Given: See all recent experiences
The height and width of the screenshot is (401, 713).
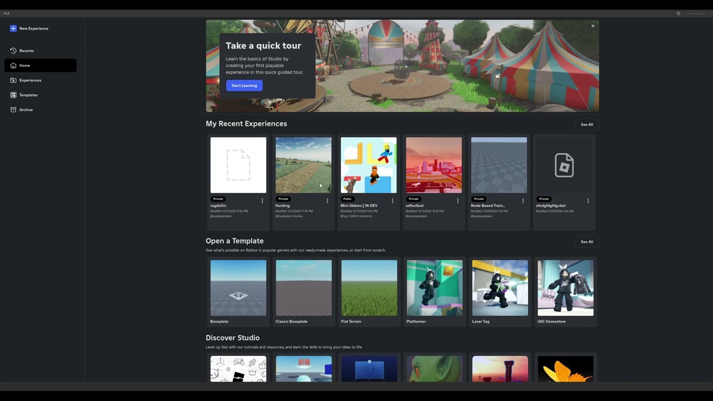Looking at the screenshot, I should 587,125.
